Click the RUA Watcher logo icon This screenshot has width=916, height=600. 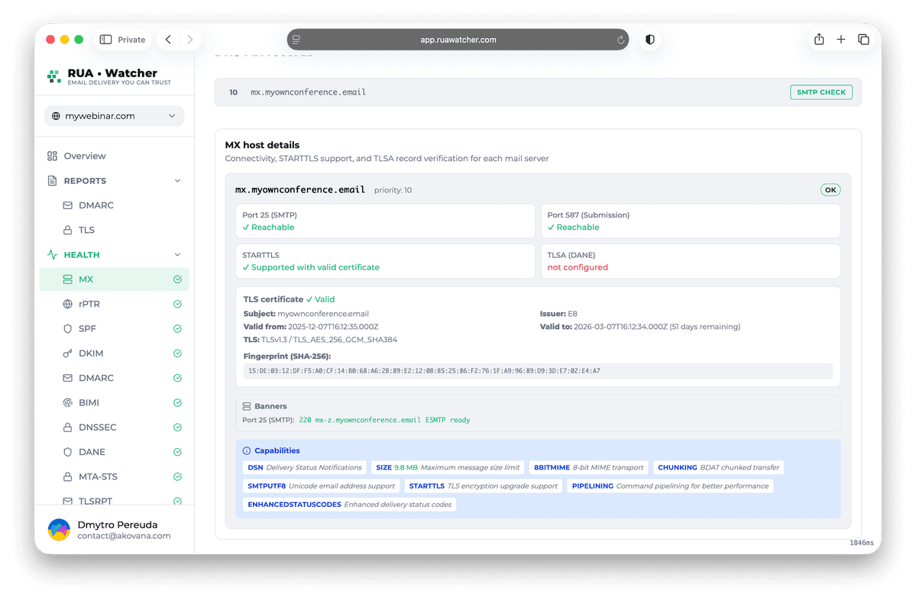point(53,77)
